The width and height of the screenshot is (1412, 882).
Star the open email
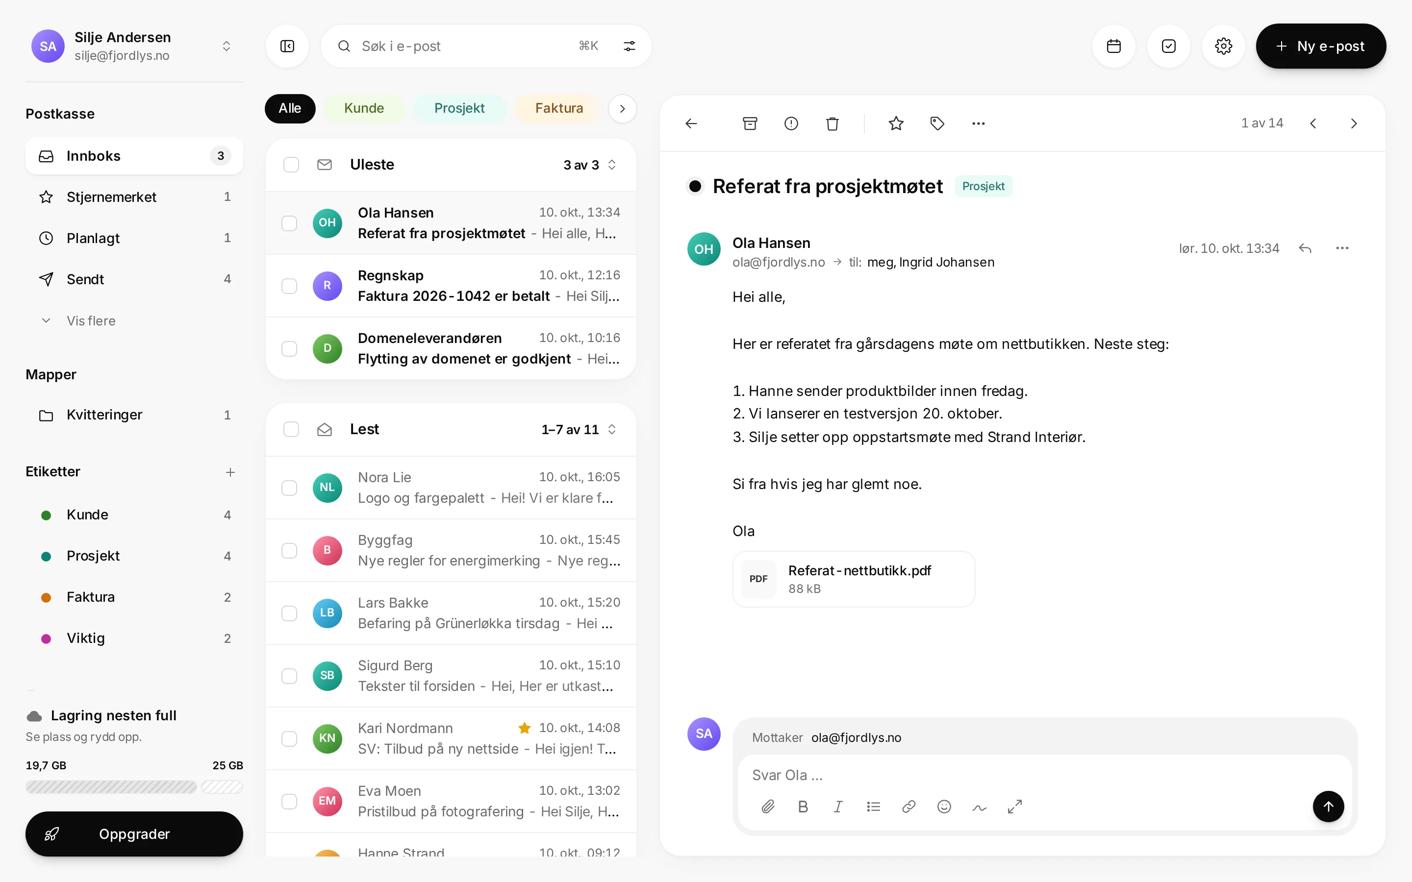(x=896, y=123)
